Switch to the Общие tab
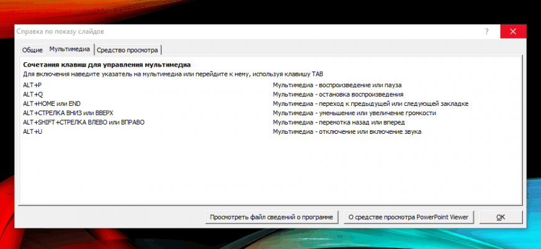 [x=32, y=50]
